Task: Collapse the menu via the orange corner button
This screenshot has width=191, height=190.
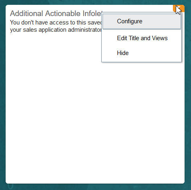Action: 179,8
